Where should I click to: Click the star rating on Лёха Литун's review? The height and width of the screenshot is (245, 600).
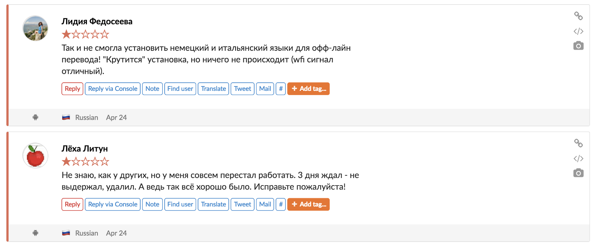pyautogui.click(x=85, y=162)
